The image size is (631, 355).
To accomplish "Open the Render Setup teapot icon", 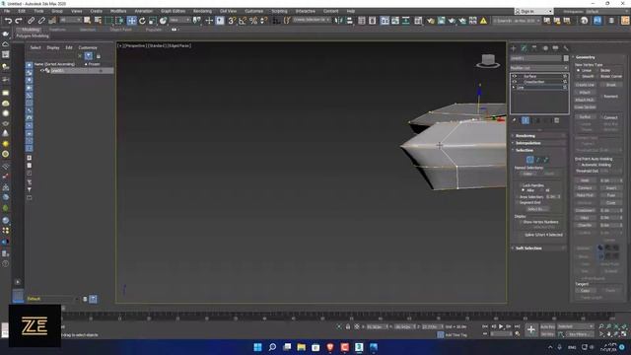I will coord(431,21).
